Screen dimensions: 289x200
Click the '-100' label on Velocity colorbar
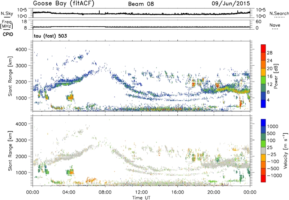coord(273,161)
